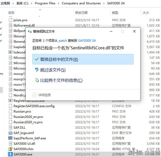Select joists.pro file icon
This screenshot has height=157, width=161.
click(10, 20)
